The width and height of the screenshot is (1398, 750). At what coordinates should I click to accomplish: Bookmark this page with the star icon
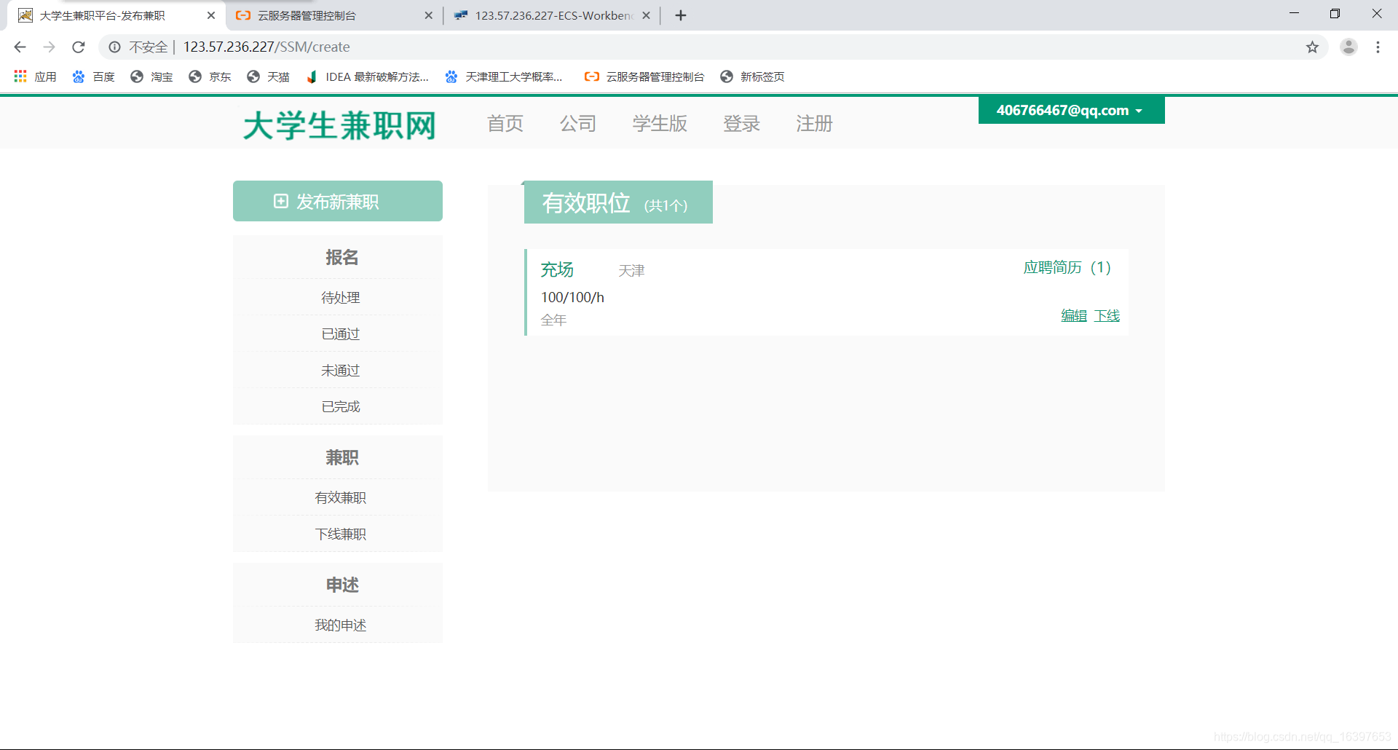pos(1312,47)
